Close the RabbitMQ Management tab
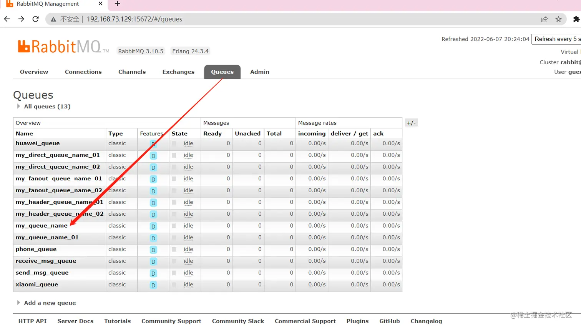The width and height of the screenshot is (581, 328). pos(101,3)
